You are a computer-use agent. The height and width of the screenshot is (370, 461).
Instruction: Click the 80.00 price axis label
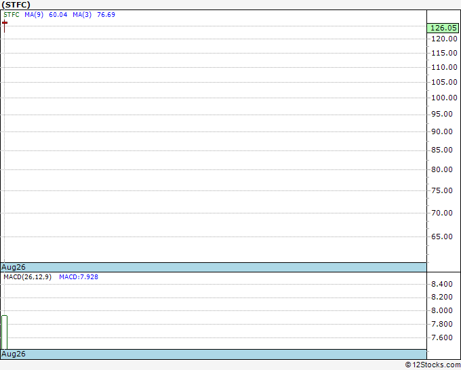tap(441, 169)
